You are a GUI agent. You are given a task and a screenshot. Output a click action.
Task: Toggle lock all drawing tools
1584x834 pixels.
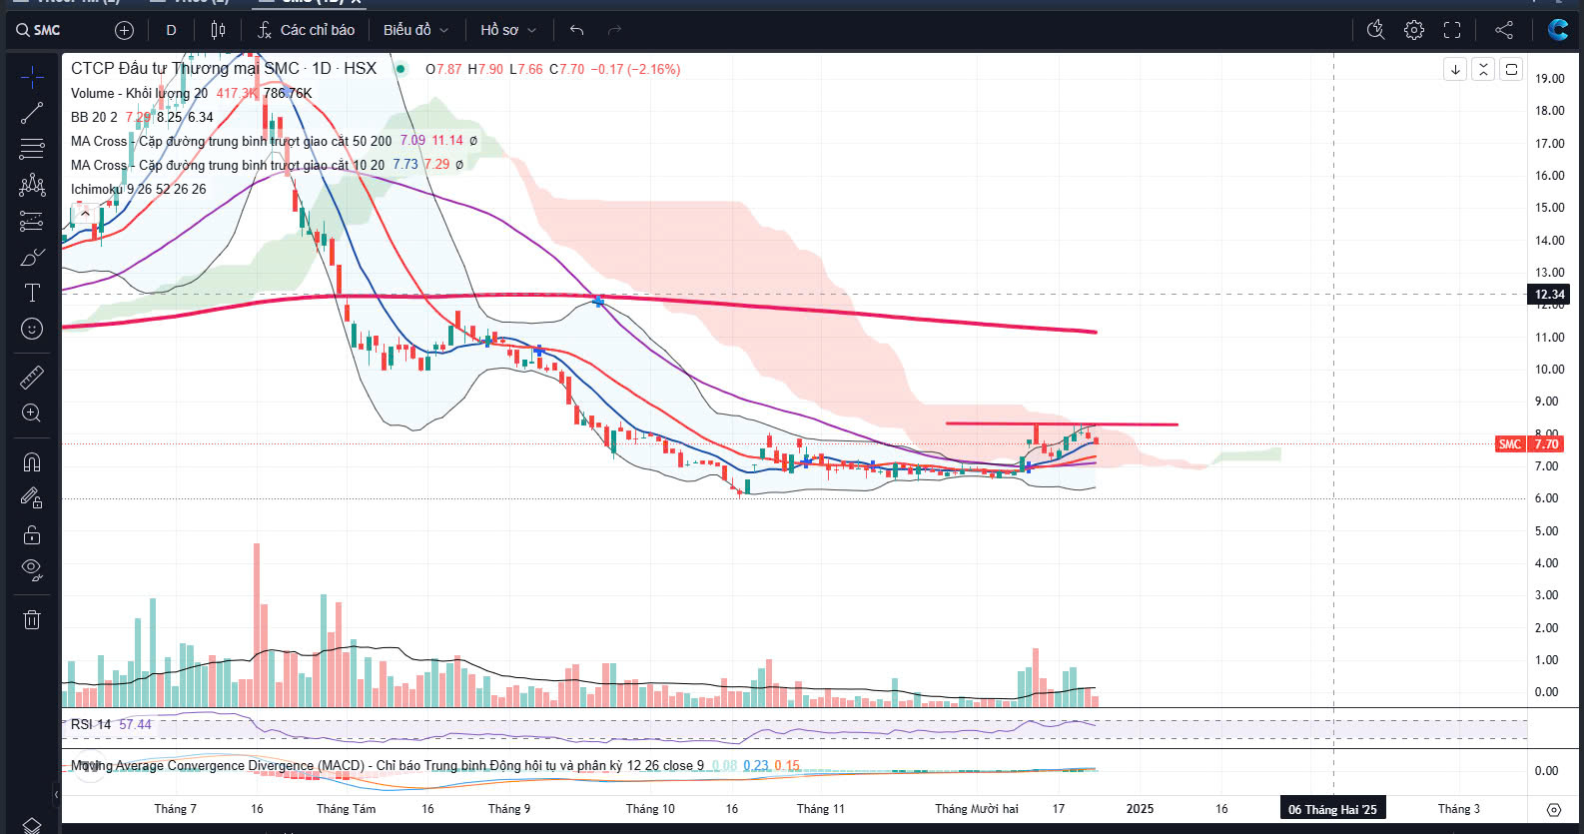pos(32,534)
